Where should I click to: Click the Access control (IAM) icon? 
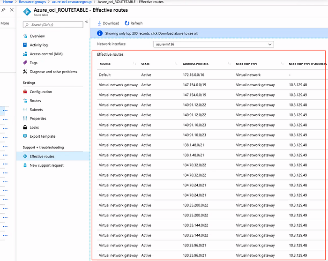tap(25, 54)
